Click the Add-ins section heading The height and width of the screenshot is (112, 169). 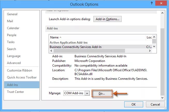52,28
